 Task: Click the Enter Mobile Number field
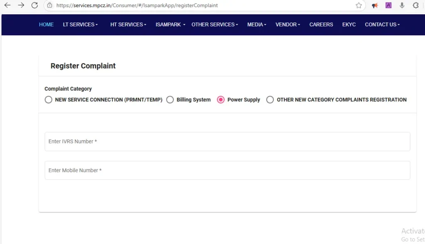coord(227,170)
